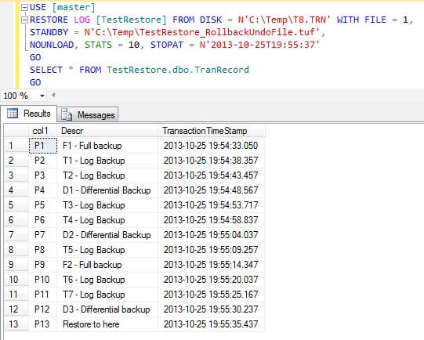Image resolution: width=424 pixels, height=340 pixels.
Task: Select cell 'T4 - Log Backup'
Action: [x=107, y=220]
